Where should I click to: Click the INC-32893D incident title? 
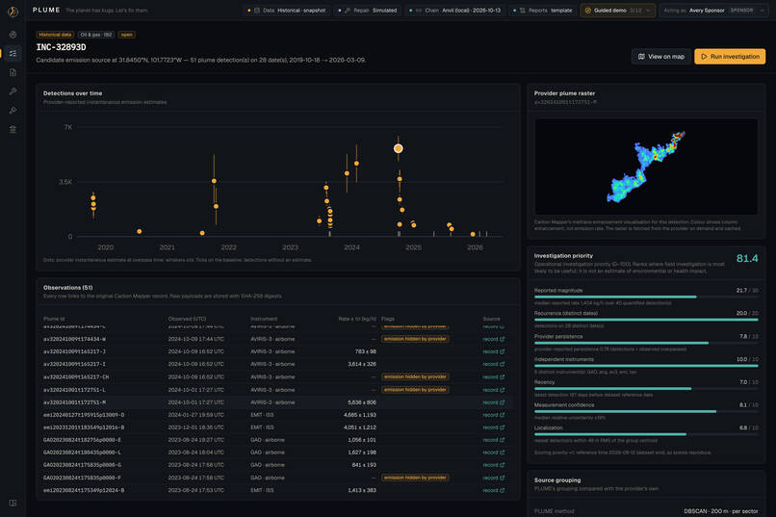pos(61,47)
